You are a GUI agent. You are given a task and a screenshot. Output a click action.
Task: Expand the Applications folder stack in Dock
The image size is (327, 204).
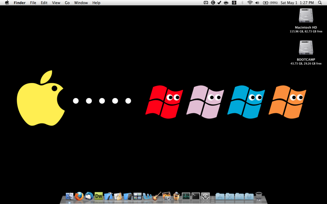[220, 196]
